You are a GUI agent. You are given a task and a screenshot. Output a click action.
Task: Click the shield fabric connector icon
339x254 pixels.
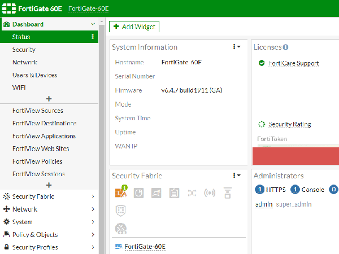tap(121, 211)
